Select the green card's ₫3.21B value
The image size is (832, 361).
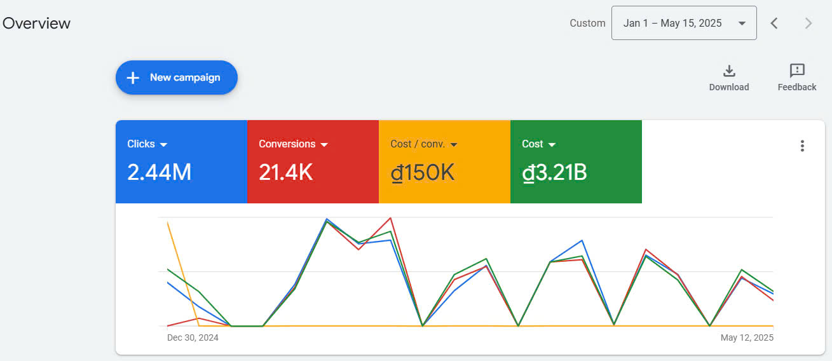tap(554, 172)
